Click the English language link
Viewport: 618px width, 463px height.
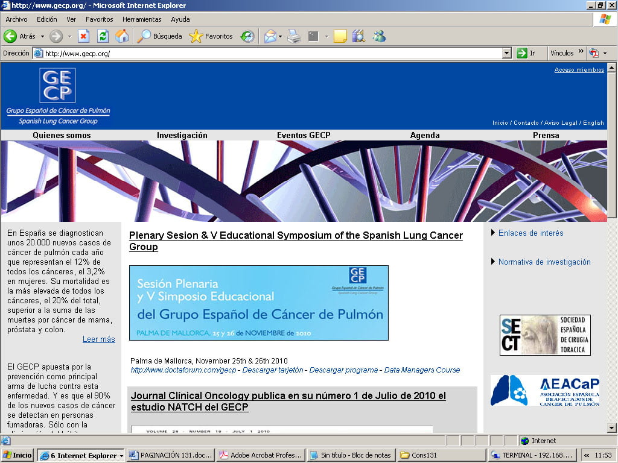click(x=594, y=123)
